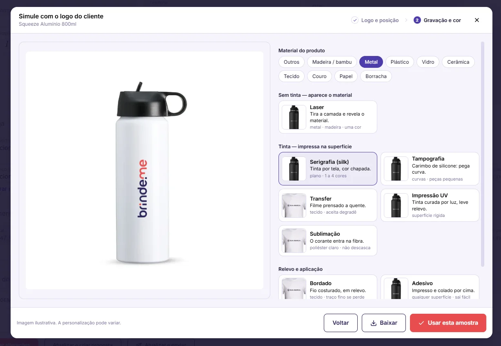
Task: Click 'Relevo e aplicação' heading
Action: 301,269
